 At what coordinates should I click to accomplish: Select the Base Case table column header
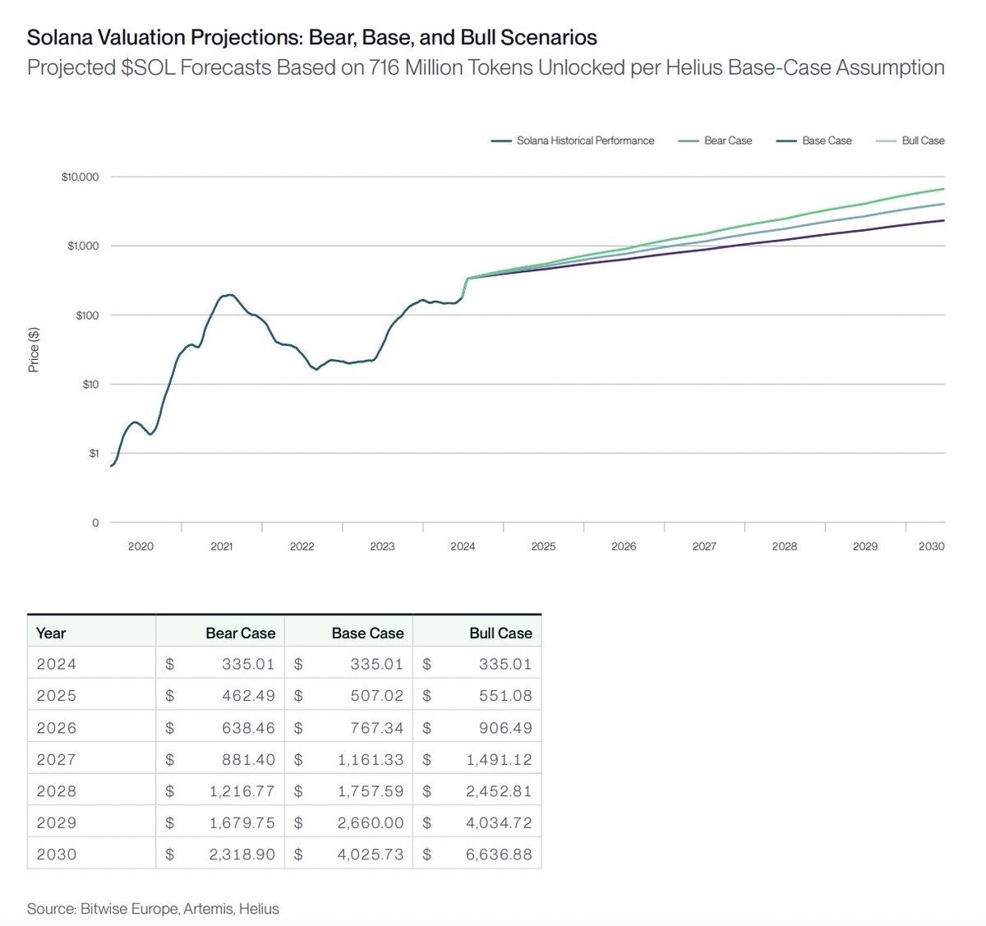click(367, 633)
